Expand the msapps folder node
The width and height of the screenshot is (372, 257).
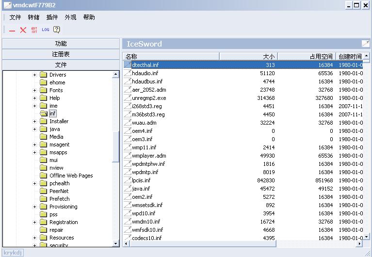pos(34,153)
